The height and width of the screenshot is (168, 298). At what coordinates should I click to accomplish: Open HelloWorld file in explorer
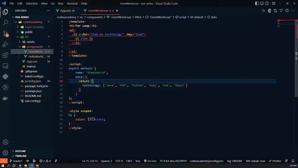tap(37, 56)
